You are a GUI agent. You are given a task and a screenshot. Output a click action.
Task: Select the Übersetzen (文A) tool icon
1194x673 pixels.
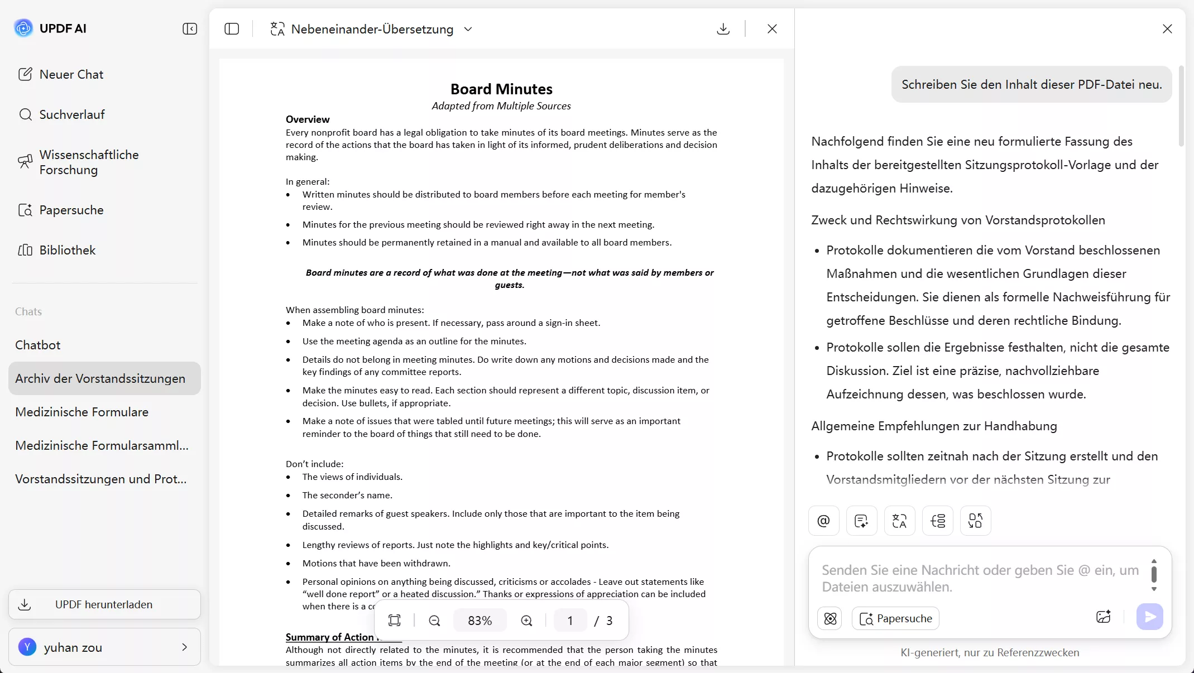(x=899, y=520)
